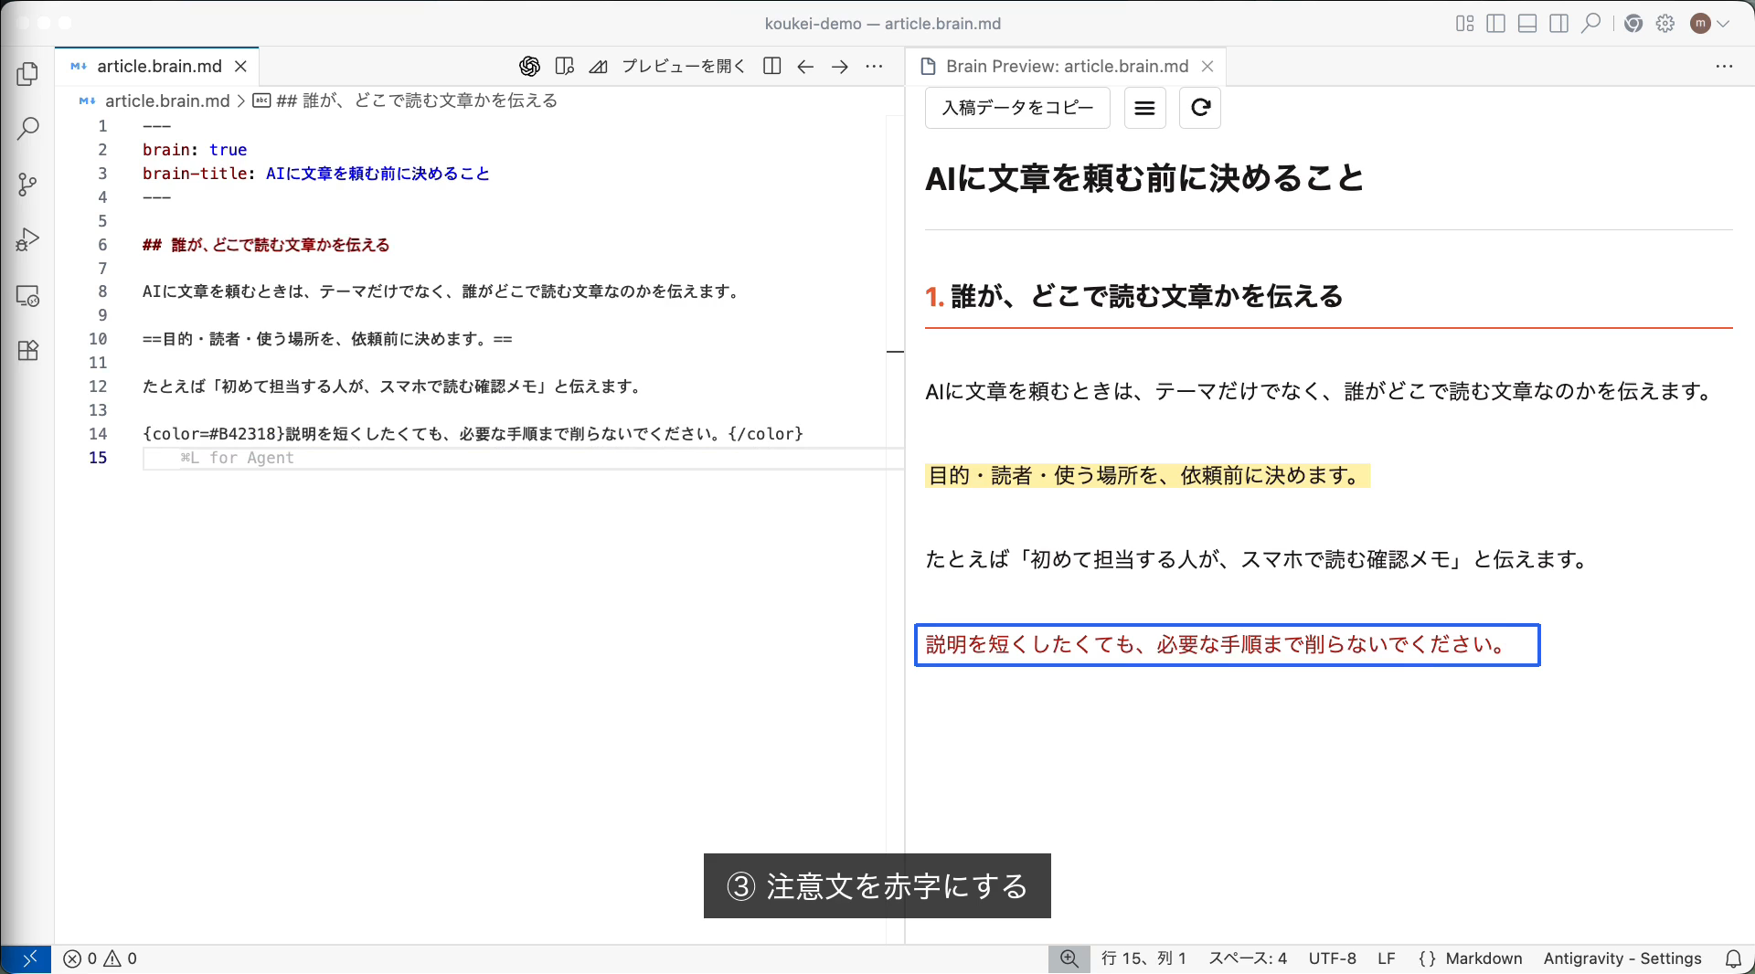Toggle the primary side bar layout
1755x974 pixels.
[1495, 24]
